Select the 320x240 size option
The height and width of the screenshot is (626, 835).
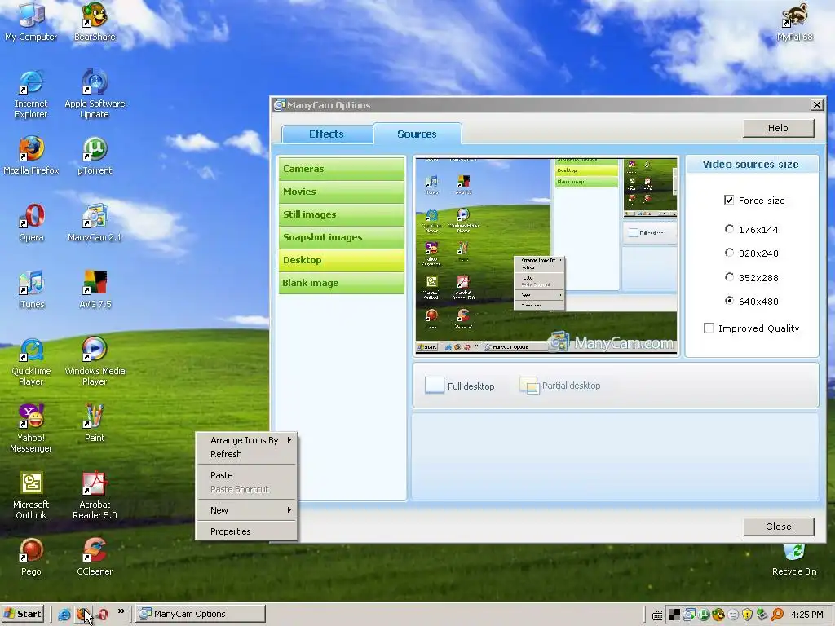coord(729,253)
